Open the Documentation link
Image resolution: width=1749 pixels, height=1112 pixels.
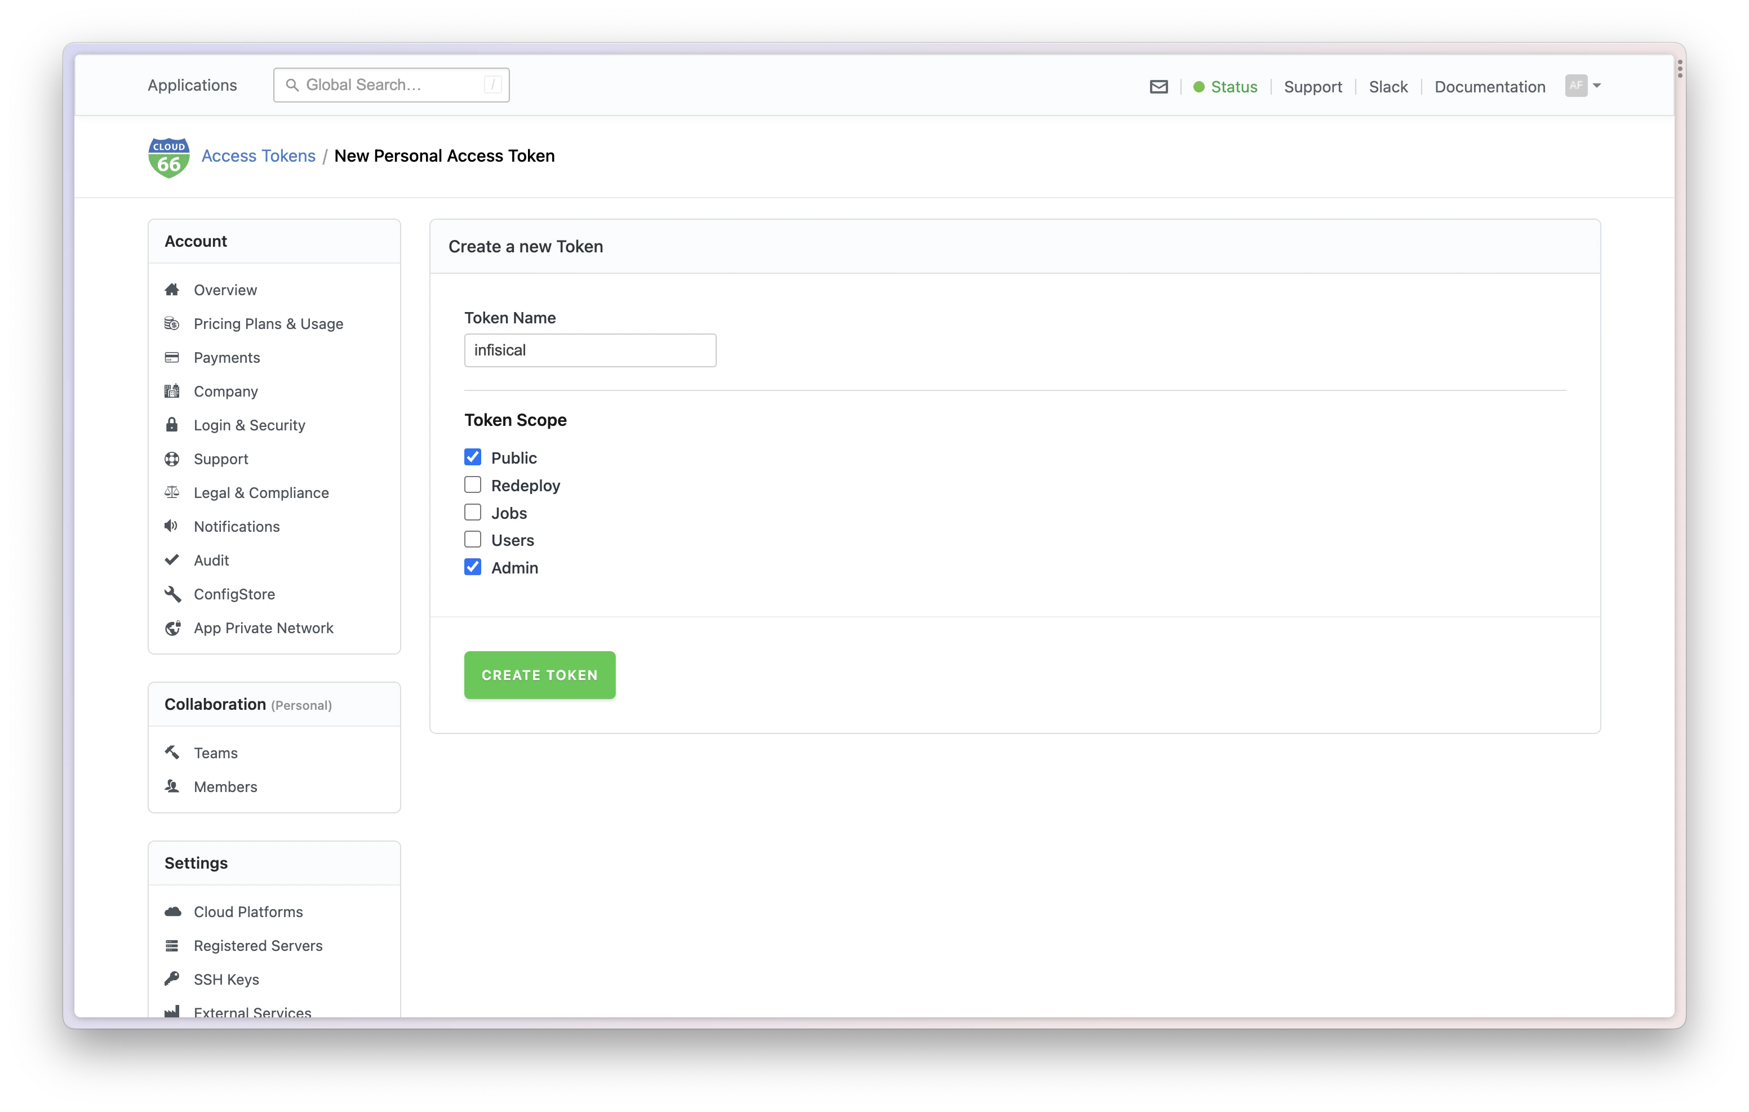1490,87
